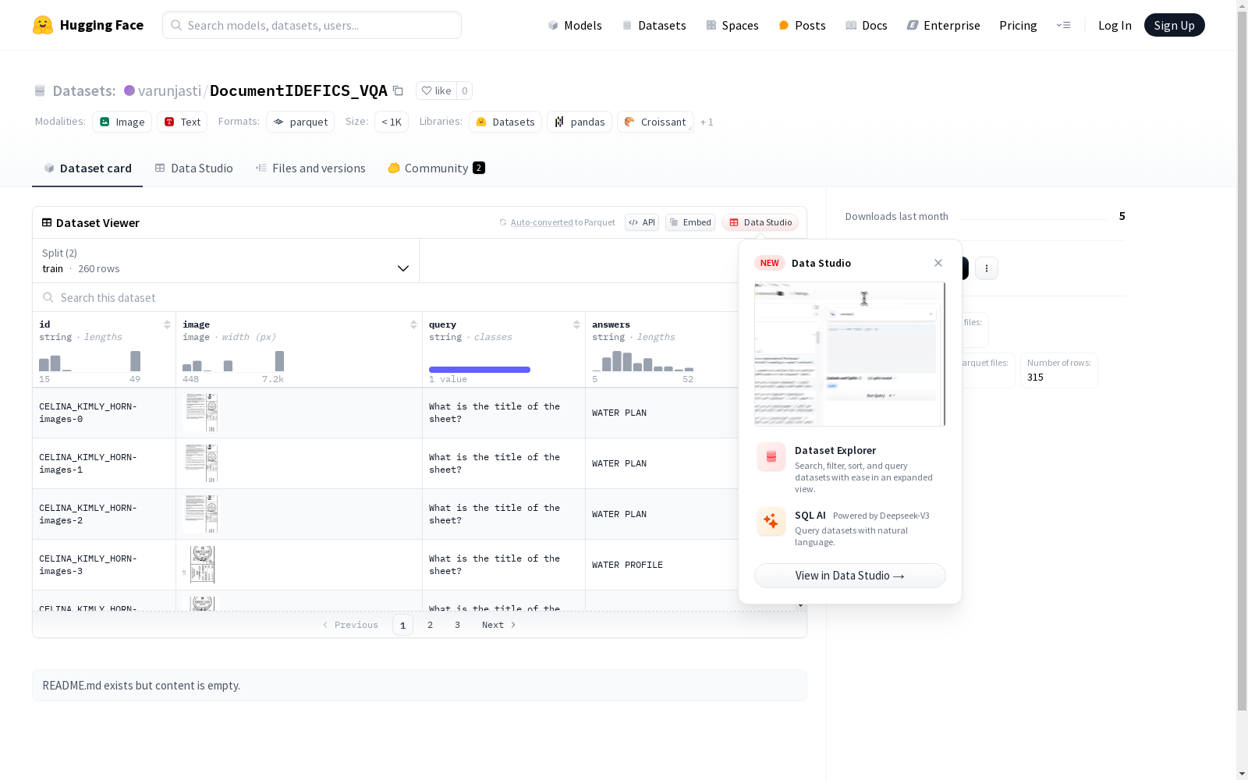The height and width of the screenshot is (780, 1248).
Task: Click the Data Studio button in viewer header
Action: 760,222
